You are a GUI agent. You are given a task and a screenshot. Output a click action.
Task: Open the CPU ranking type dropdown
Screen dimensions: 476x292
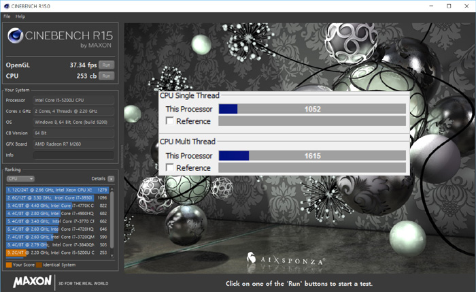click(20, 178)
